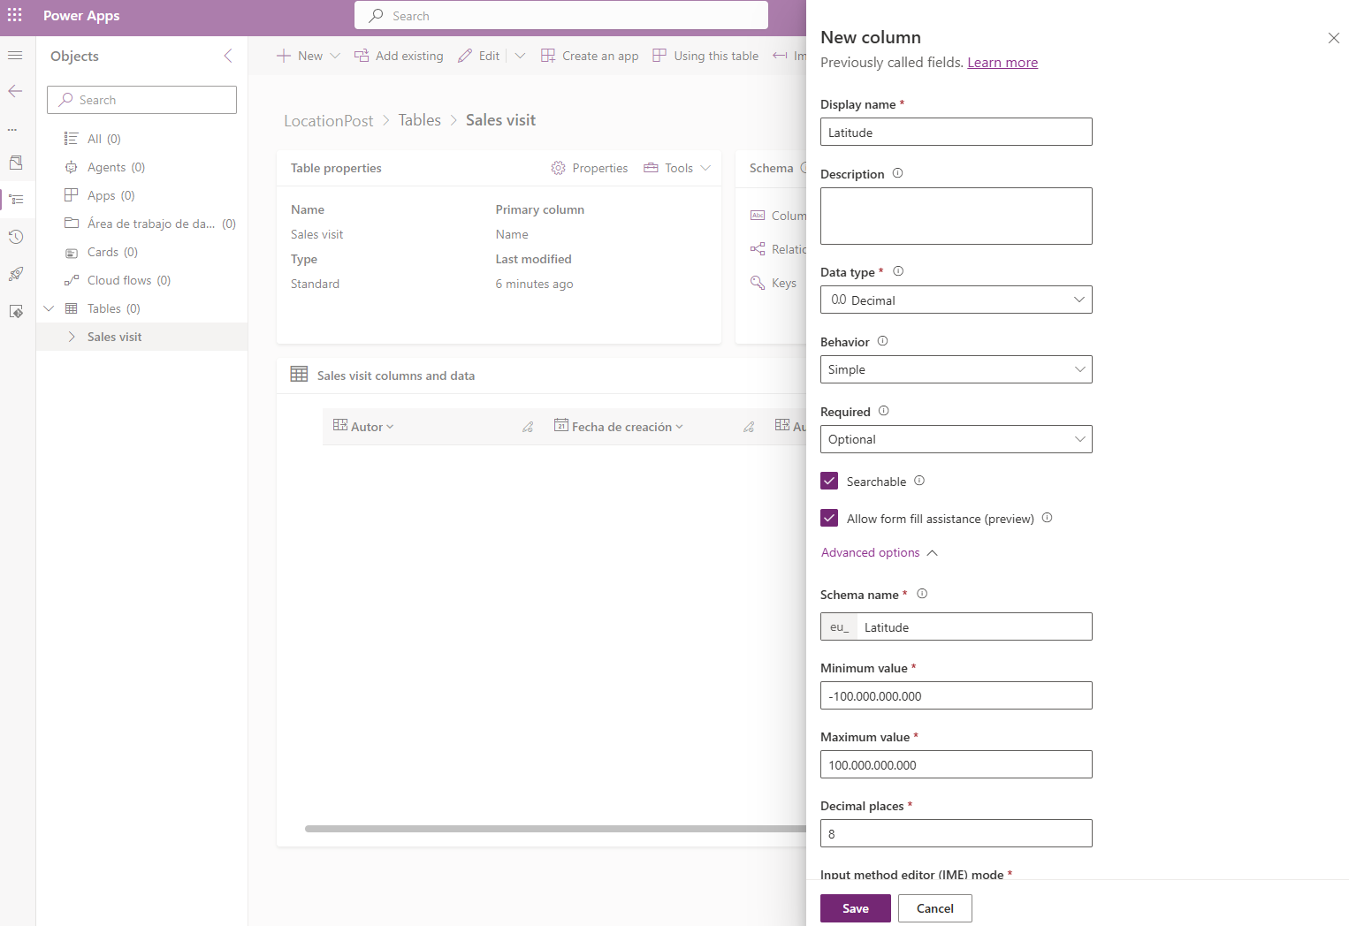Select the solutions icon in the left sidebar
The image size is (1349, 926).
(x=14, y=163)
